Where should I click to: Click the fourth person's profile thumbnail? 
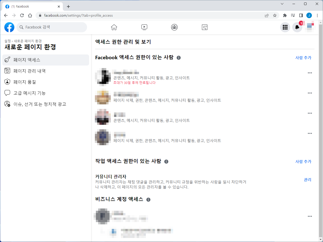[103, 137]
